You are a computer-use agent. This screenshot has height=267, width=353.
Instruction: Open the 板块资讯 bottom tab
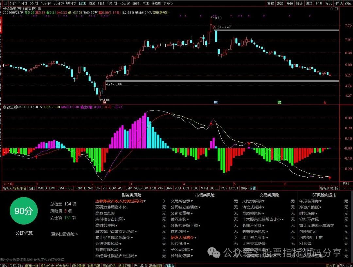coord(125,265)
